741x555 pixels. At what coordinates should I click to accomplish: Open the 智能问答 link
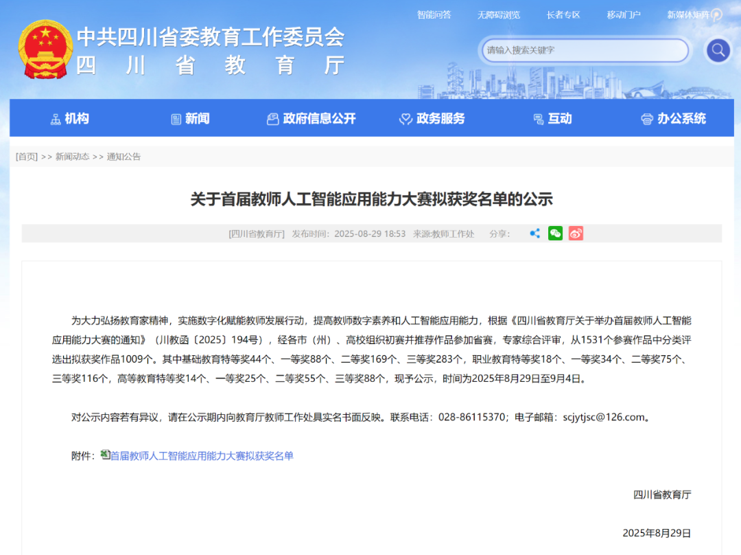[434, 14]
